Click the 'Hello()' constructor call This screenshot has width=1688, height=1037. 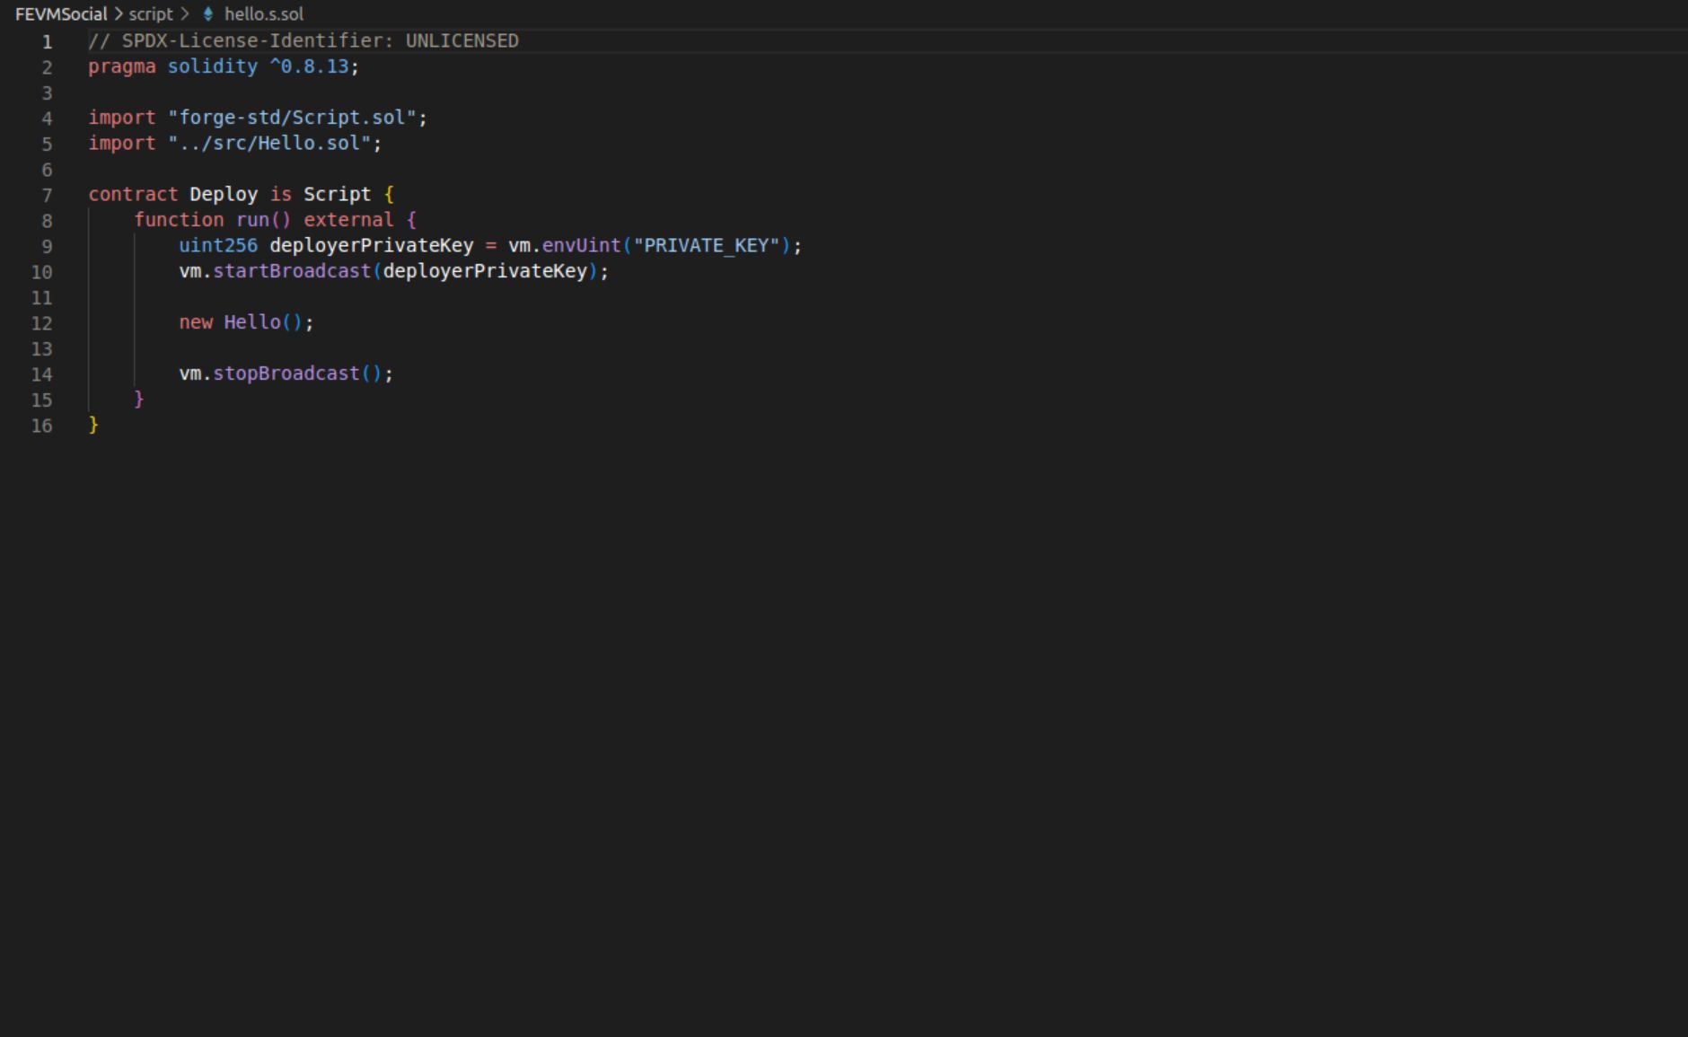[264, 322]
